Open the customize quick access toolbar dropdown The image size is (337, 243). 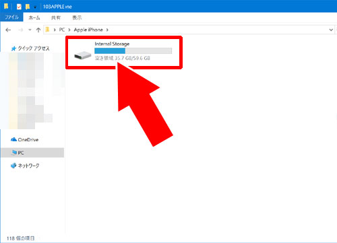pyautogui.click(x=35, y=7)
